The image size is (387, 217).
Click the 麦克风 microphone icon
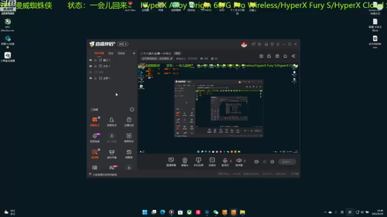coord(225,161)
